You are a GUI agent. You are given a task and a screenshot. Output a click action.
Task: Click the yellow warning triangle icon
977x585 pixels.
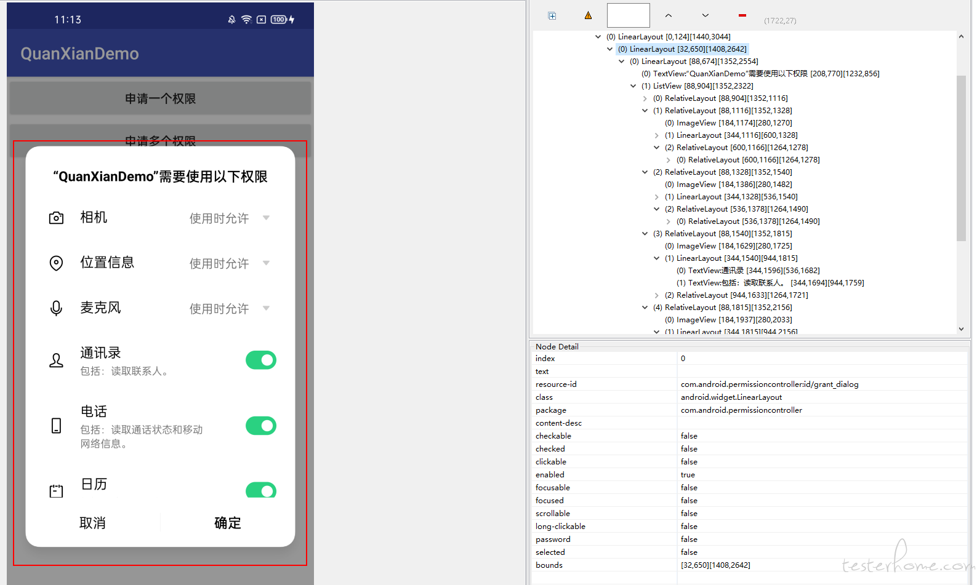(588, 15)
